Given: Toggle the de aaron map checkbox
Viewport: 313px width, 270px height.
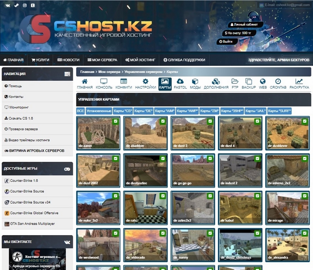Looking at the screenshot, I should [115, 121].
